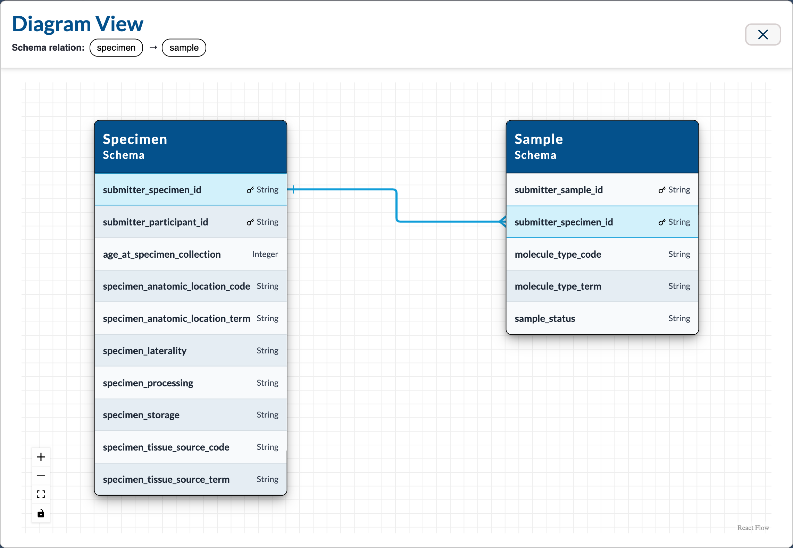Click the specimen_anatomic_location_term field
The image size is (793, 548).
191,318
